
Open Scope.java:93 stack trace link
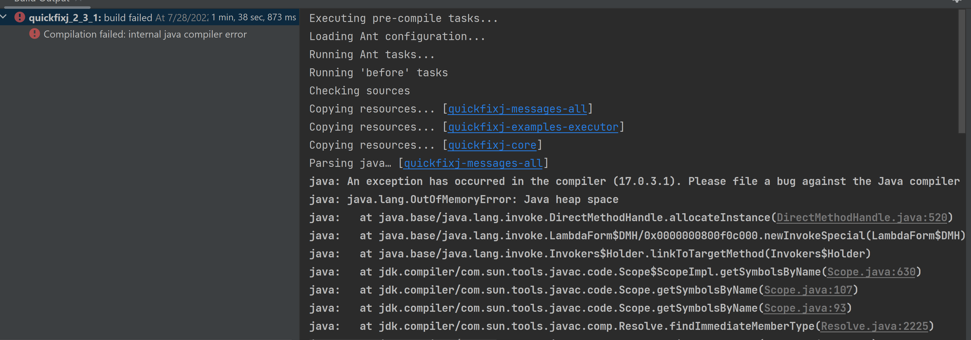(x=805, y=308)
